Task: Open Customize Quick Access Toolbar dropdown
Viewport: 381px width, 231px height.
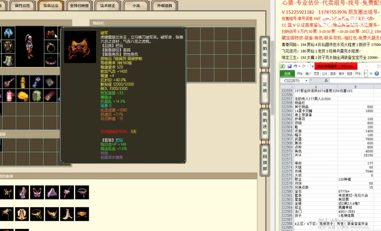Action: pyautogui.click(x=312, y=66)
